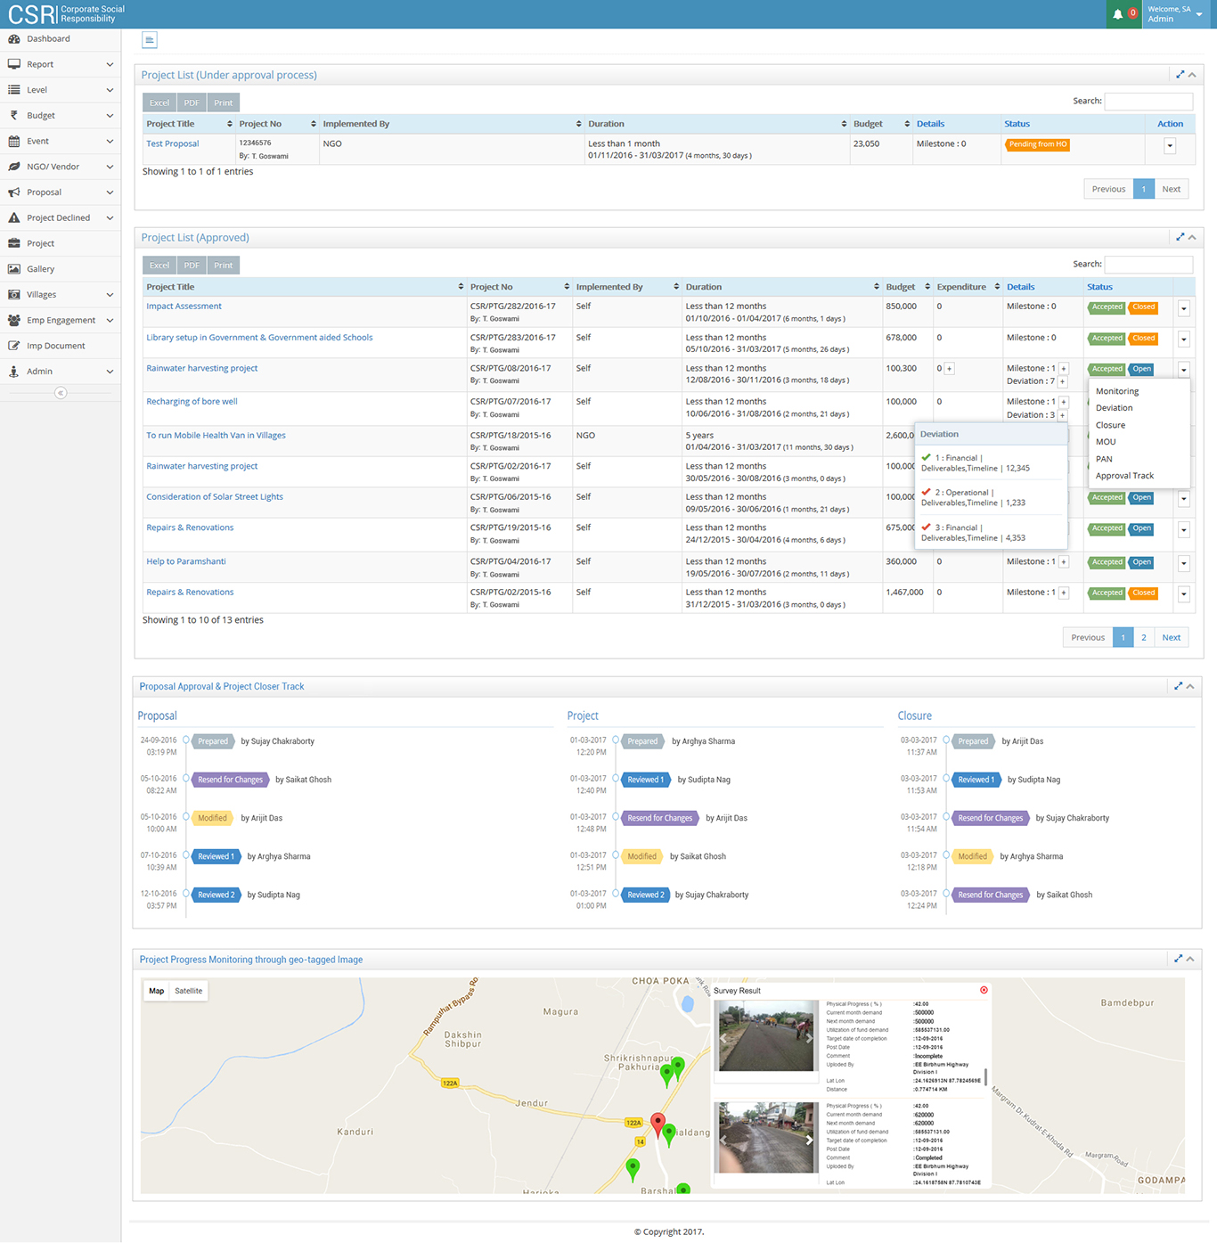Collapse the sidebar with the round arrow
The image size is (1217, 1243).
click(61, 393)
